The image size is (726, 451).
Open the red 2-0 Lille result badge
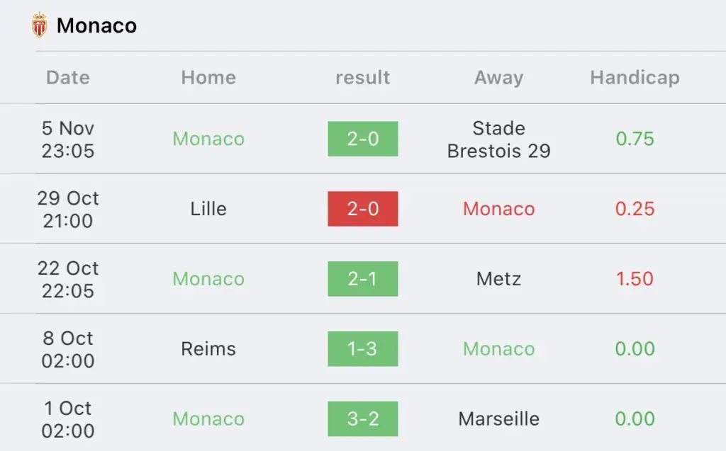tap(363, 209)
